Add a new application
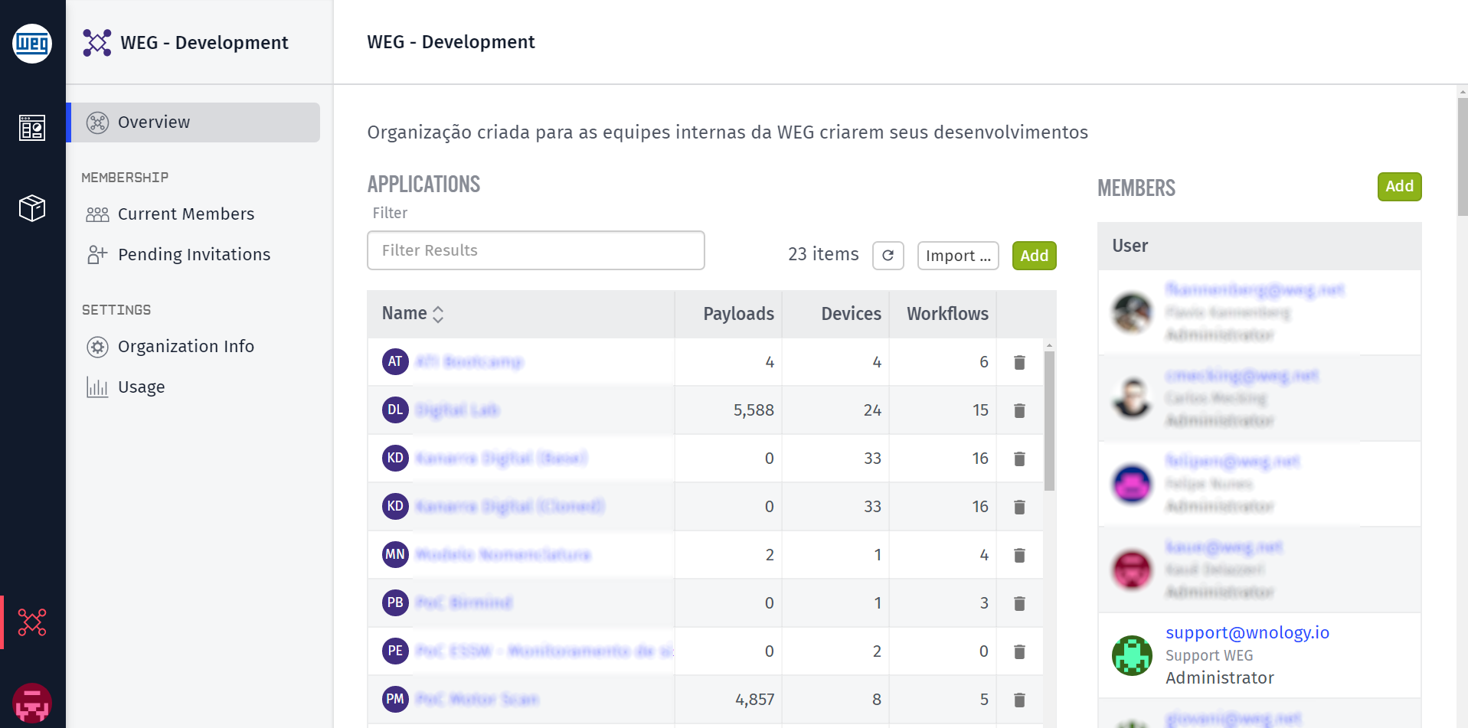Image resolution: width=1468 pixels, height=728 pixels. (x=1034, y=256)
